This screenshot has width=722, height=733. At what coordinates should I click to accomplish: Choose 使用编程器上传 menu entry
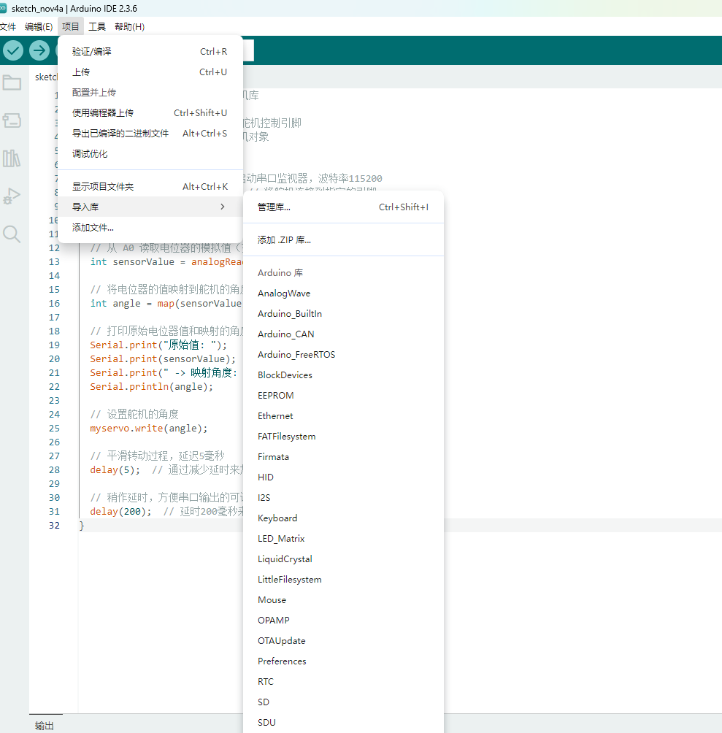pos(150,112)
